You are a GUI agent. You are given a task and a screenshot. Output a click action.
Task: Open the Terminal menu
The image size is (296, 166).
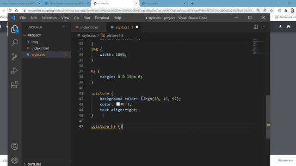[x=102, y=18]
